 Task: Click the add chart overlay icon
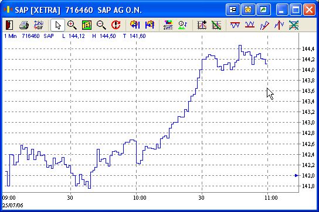202,25
